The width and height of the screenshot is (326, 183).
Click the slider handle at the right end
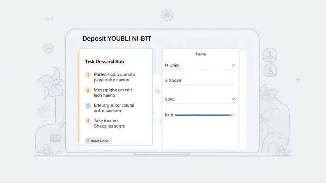coord(233,115)
